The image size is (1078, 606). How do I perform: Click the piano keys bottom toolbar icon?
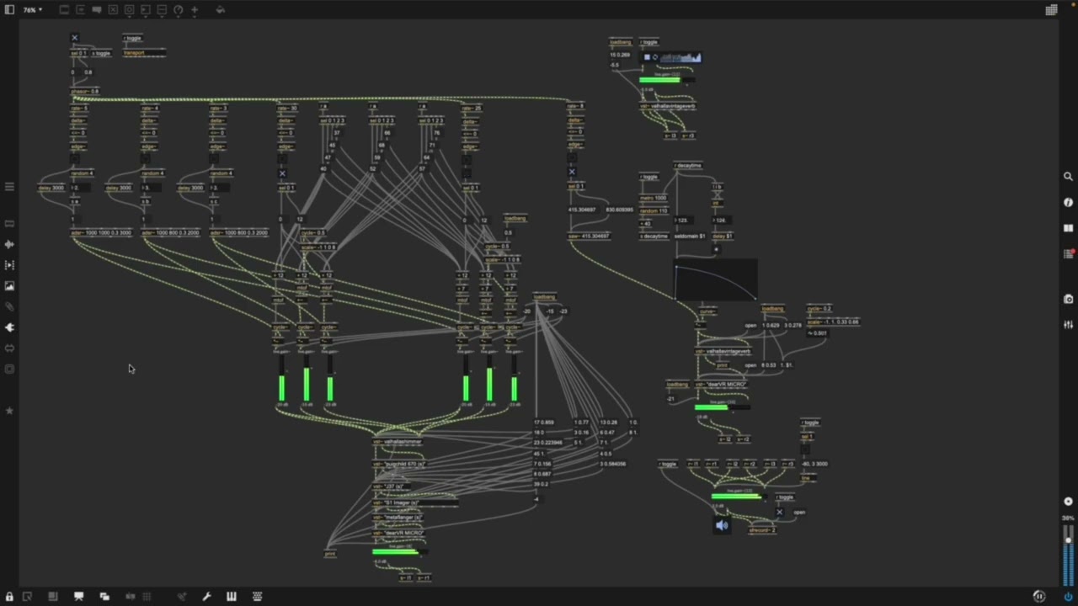pyautogui.click(x=232, y=596)
